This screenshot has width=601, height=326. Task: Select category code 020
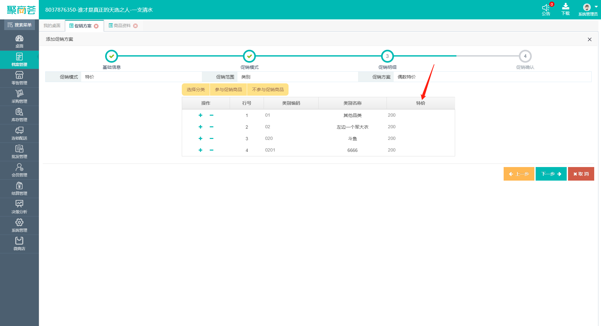269,139
